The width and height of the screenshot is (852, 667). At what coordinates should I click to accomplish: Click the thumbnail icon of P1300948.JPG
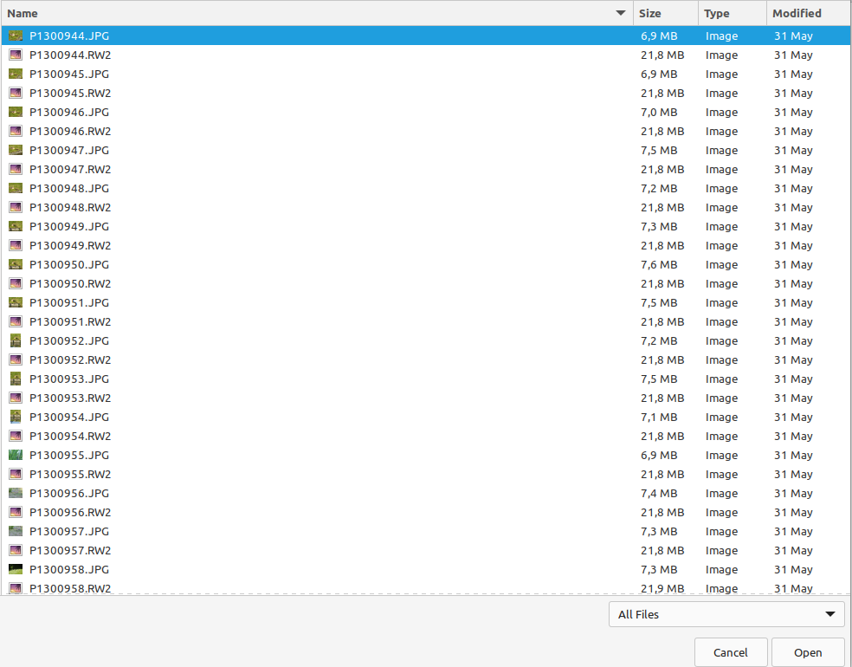16,188
